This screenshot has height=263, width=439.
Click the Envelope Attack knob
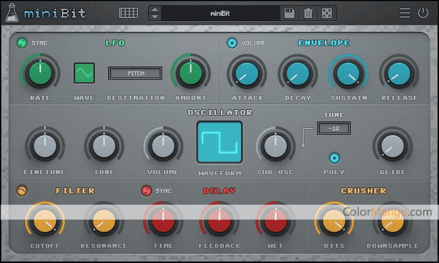(x=247, y=74)
